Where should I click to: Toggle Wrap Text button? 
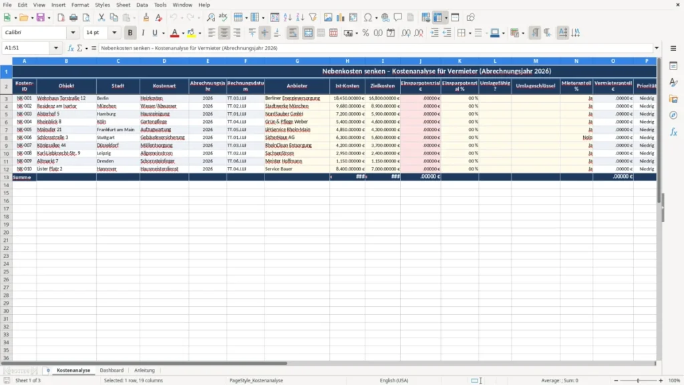pyautogui.click(x=293, y=33)
